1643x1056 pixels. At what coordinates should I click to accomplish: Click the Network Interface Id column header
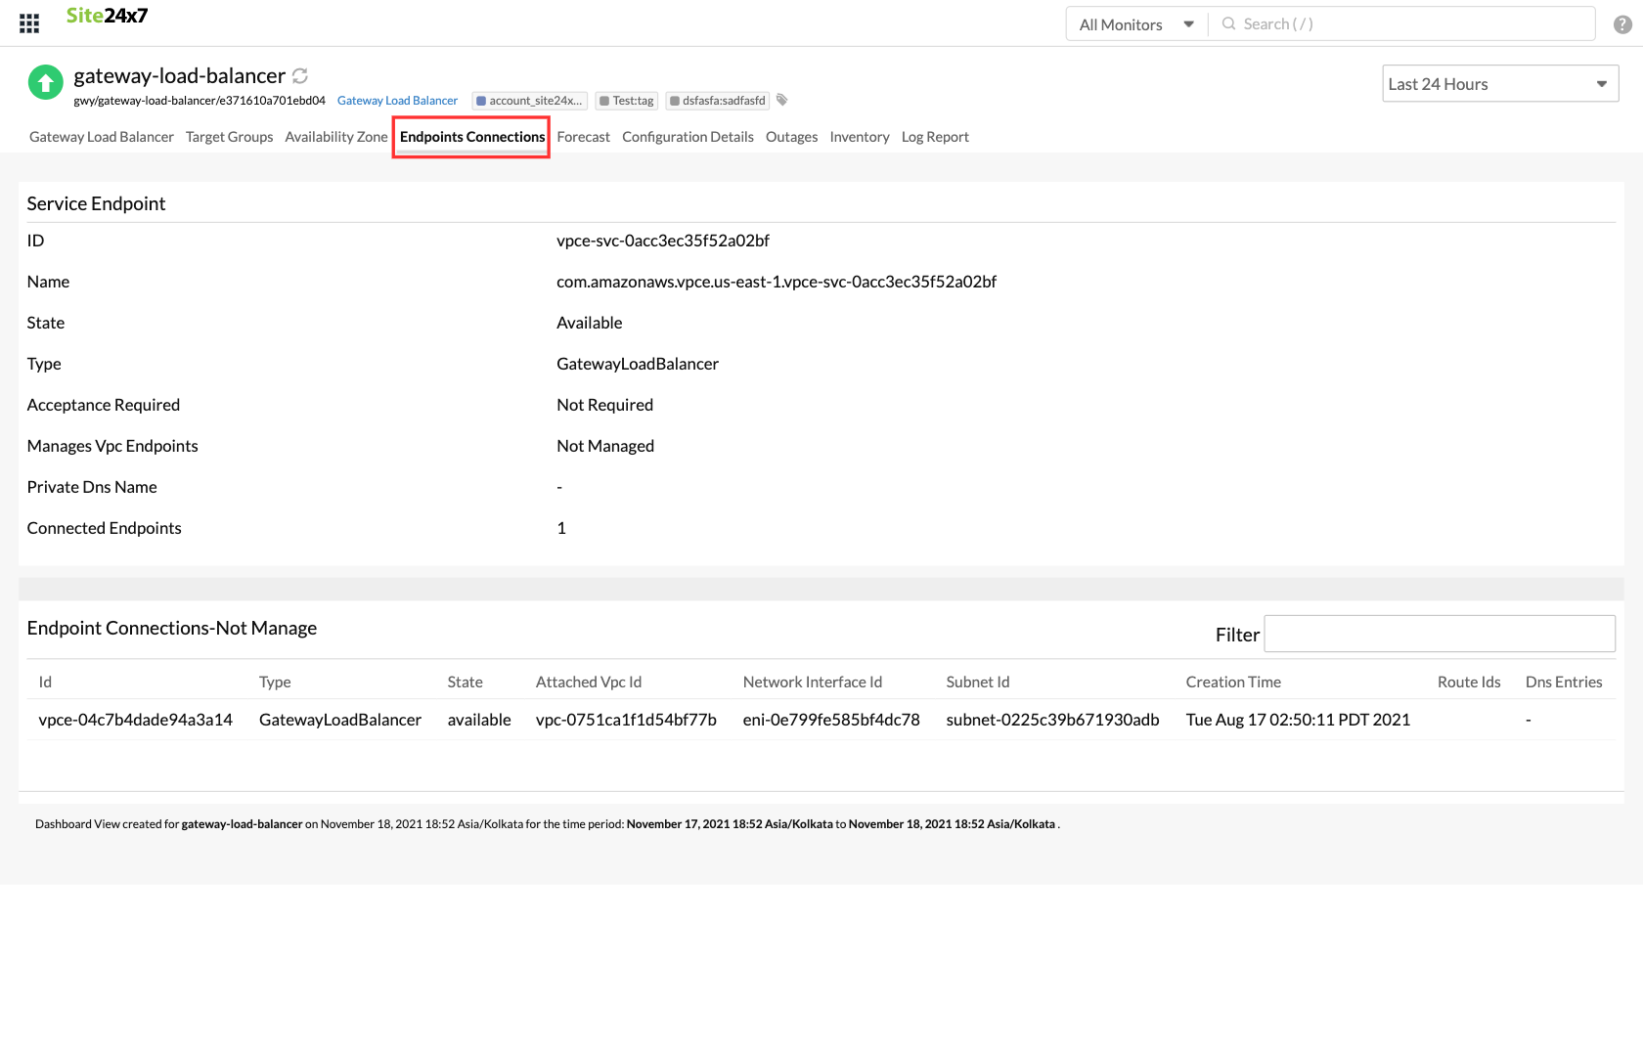click(x=813, y=682)
